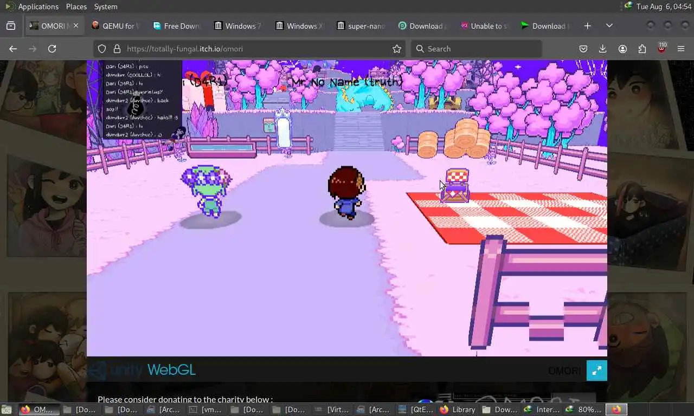Viewport: 694px width, 416px height.
Task: Open a new browser tab
Action: 587,26
